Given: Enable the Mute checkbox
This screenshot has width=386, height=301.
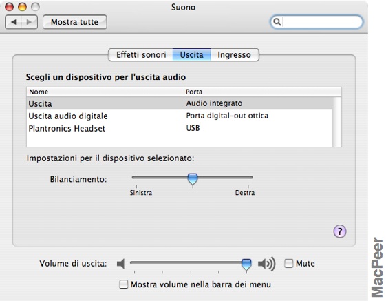Looking at the screenshot, I should pyautogui.click(x=288, y=263).
